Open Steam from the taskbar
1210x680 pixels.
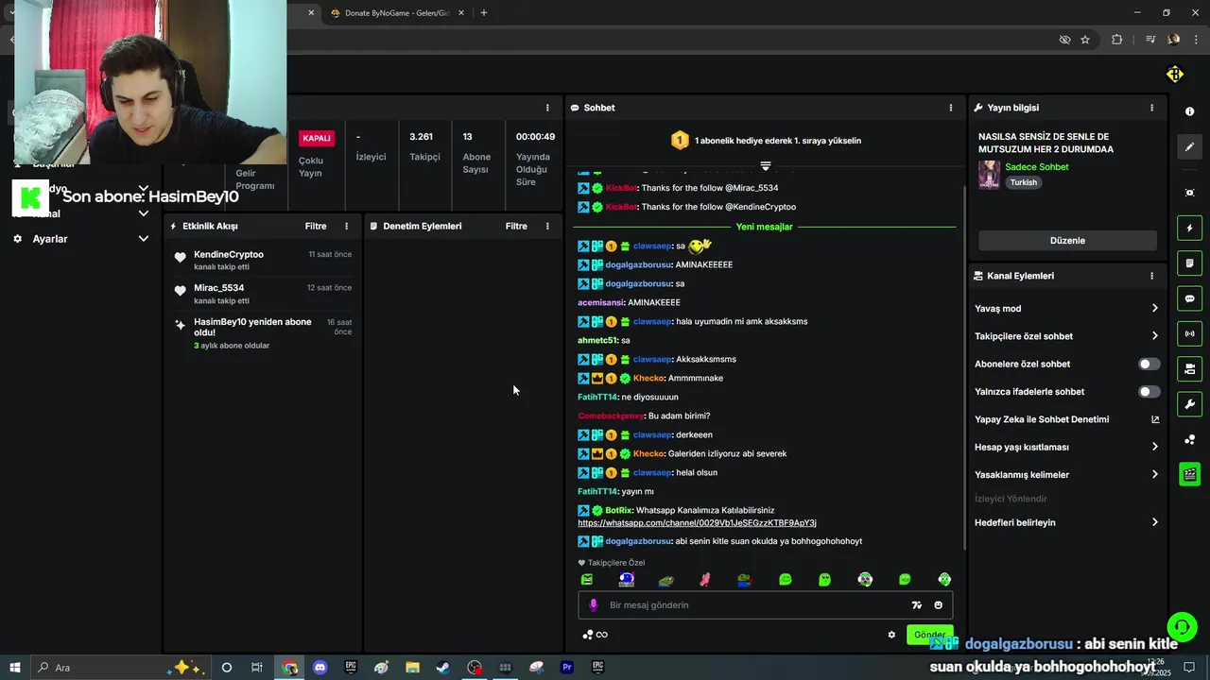point(442,667)
